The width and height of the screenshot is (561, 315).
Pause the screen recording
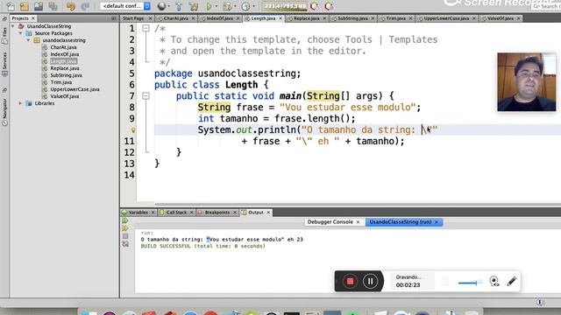click(370, 282)
